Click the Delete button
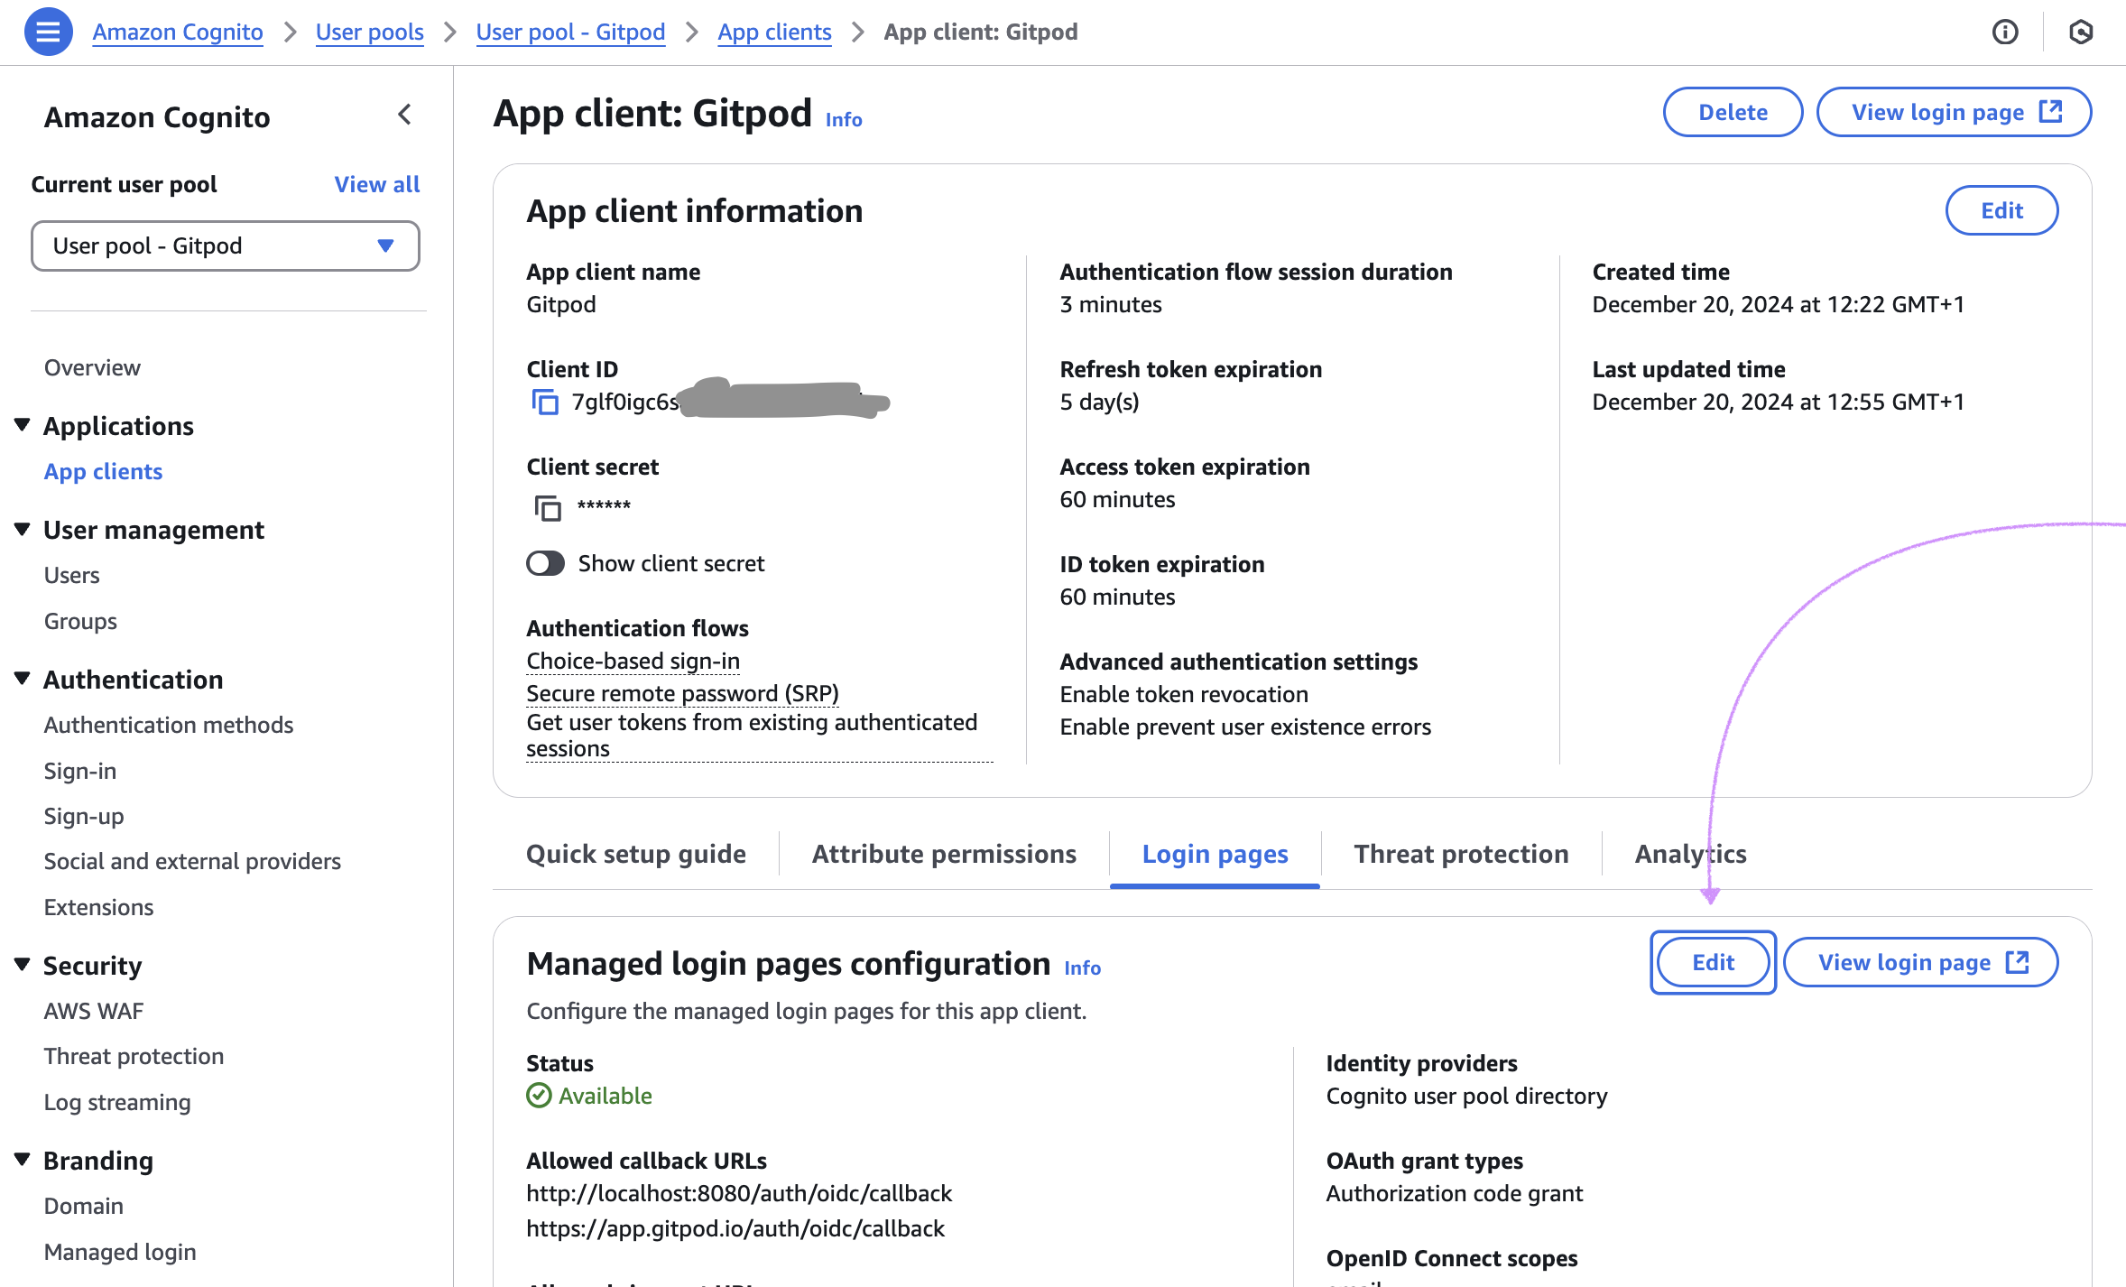This screenshot has width=2126, height=1287. pos(1732,112)
